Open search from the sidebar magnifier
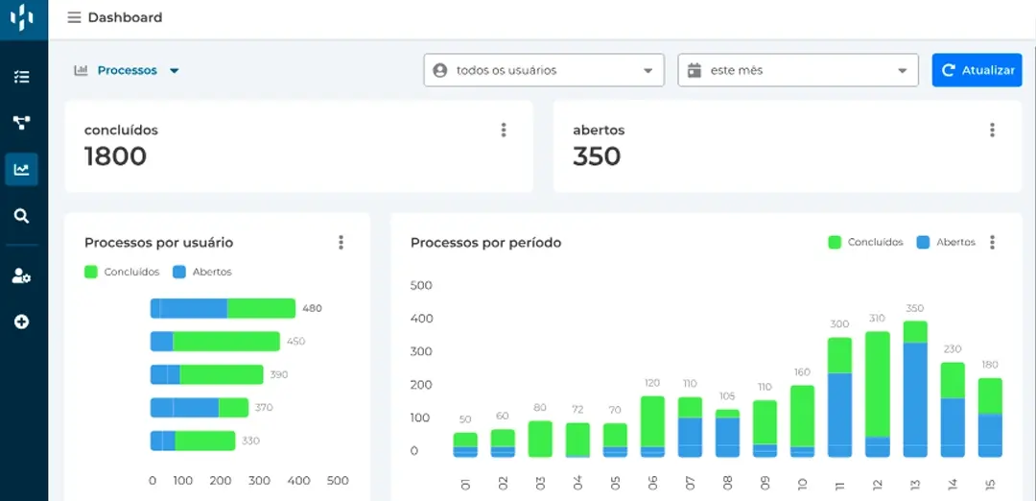The height and width of the screenshot is (501, 1036). [22, 216]
